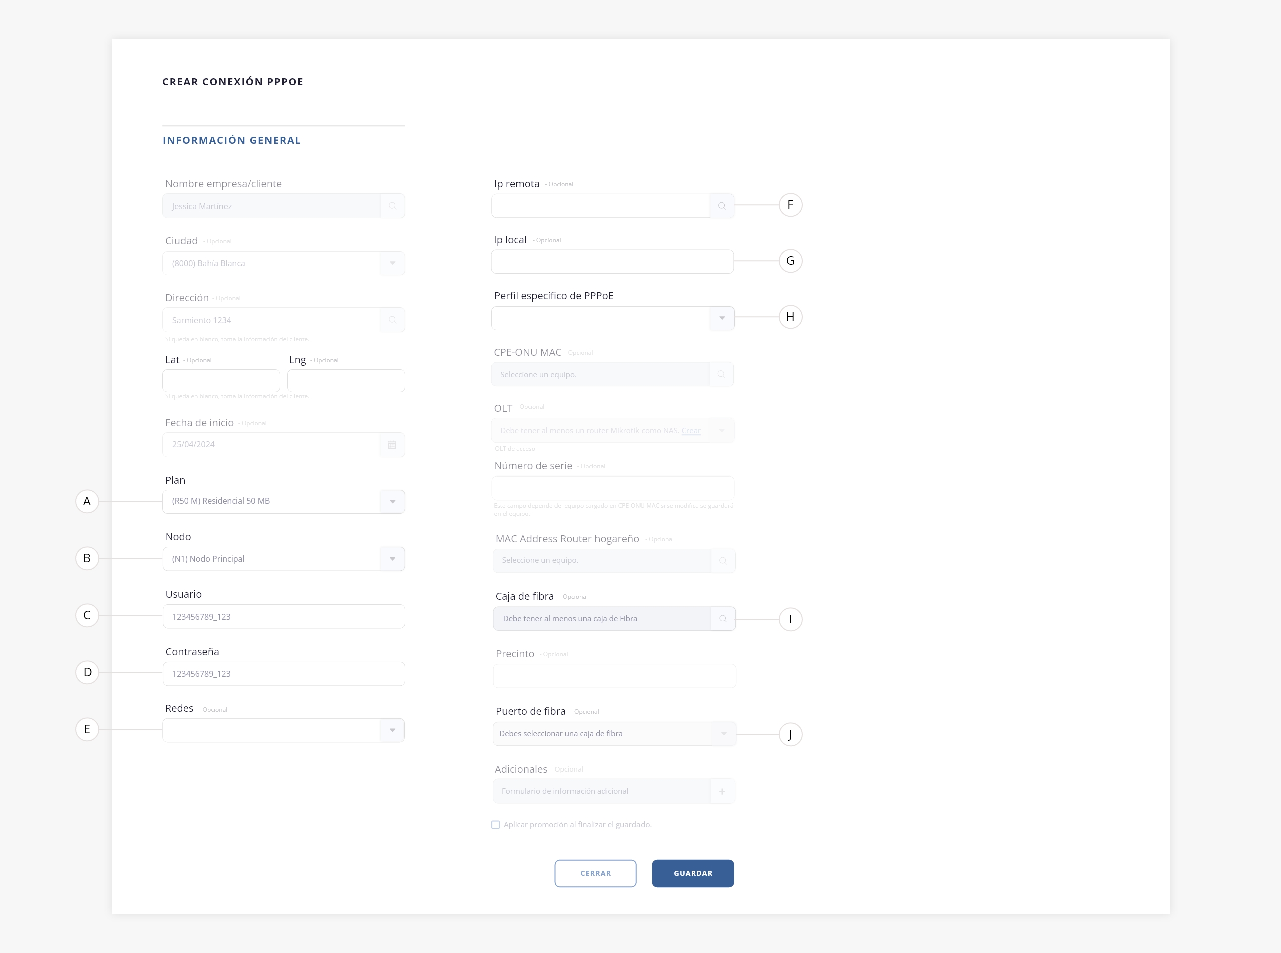Click the Cerrar button
Screen dimensions: 1281x953
[595, 873]
